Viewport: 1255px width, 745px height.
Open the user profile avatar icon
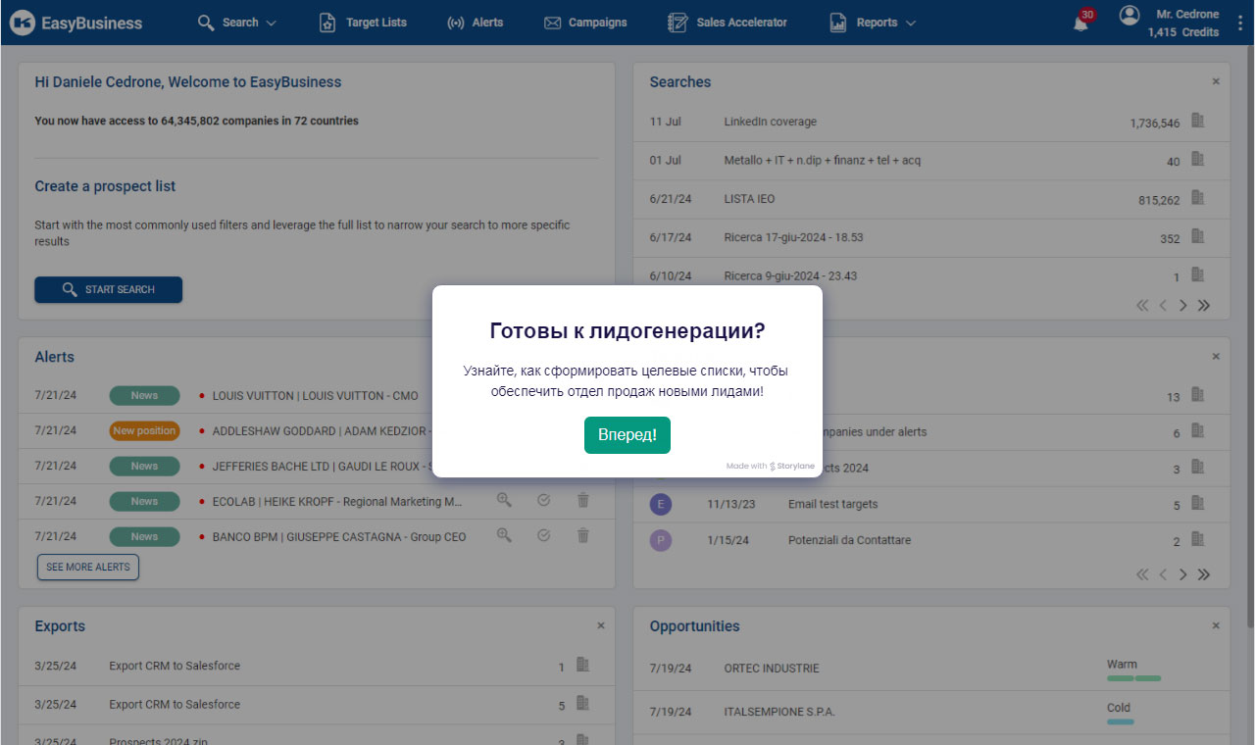(1129, 16)
